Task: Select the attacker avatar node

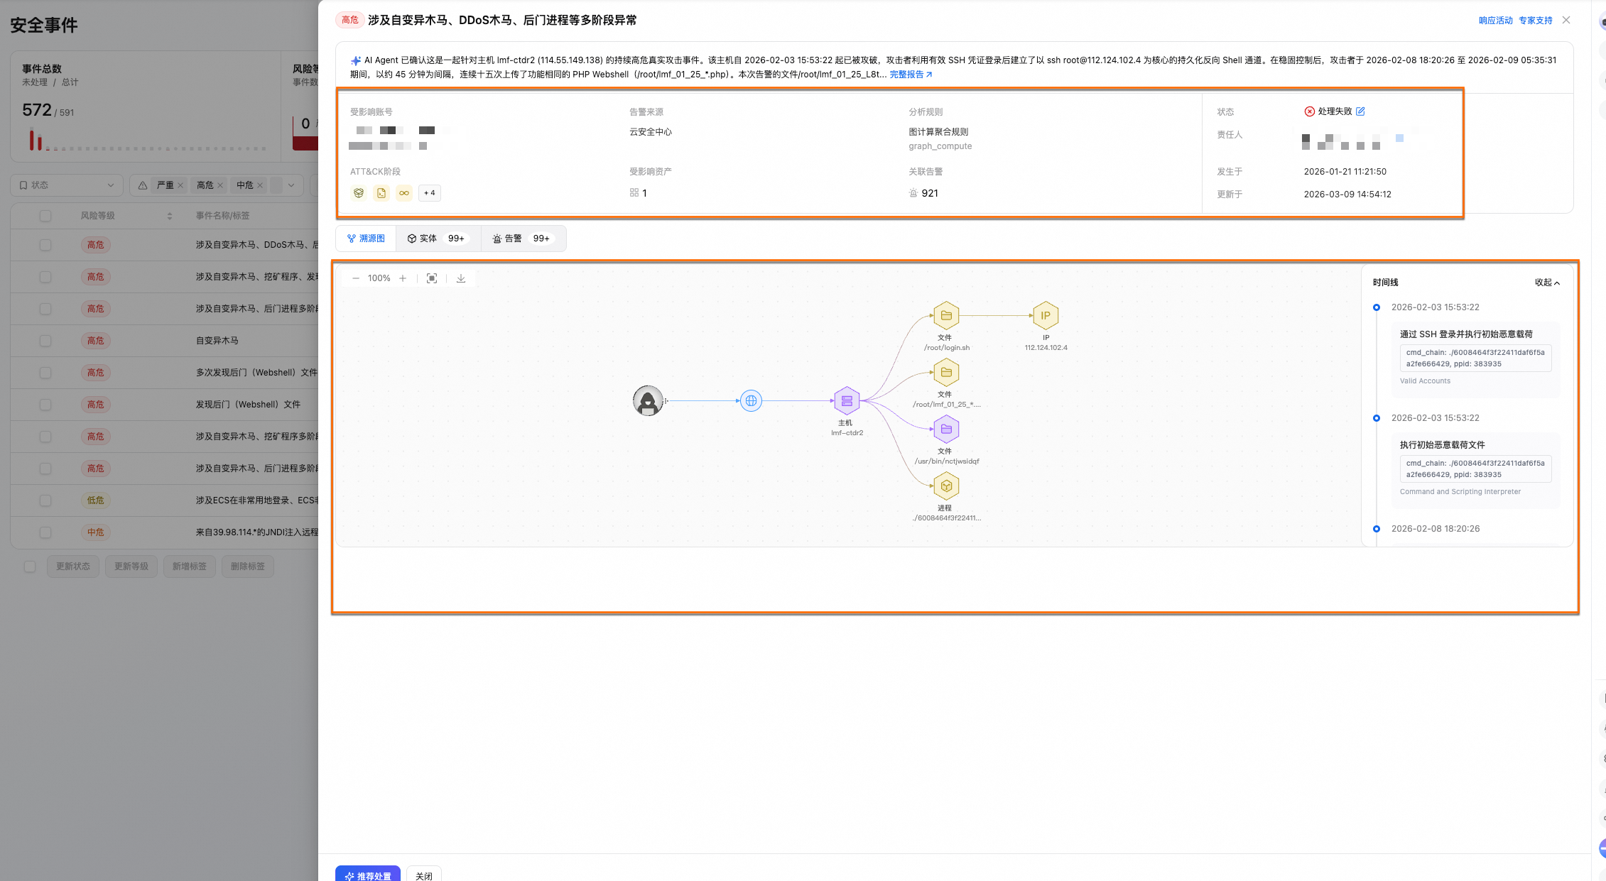Action: pyautogui.click(x=648, y=401)
